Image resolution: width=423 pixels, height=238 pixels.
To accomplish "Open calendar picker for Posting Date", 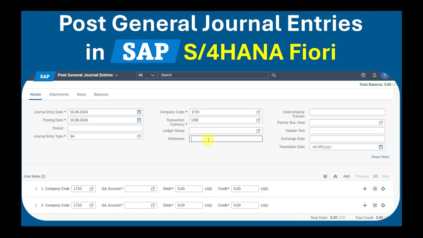I will click(139, 120).
